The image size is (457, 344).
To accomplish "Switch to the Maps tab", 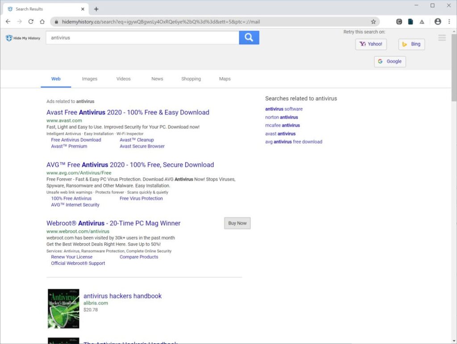I will click(225, 79).
